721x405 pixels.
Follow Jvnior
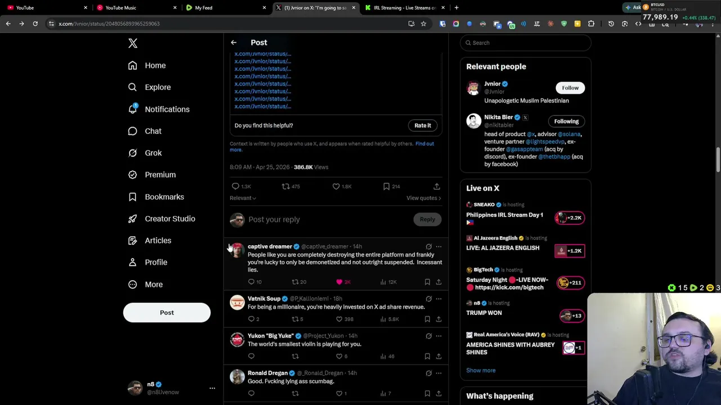pyautogui.click(x=570, y=88)
